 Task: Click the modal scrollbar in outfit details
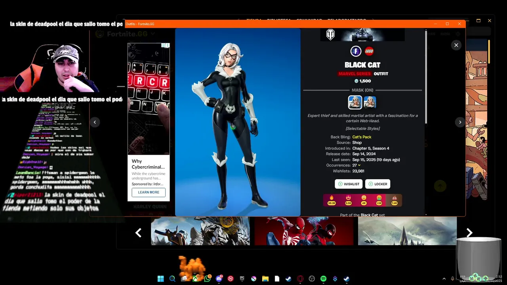[x=426, y=77]
